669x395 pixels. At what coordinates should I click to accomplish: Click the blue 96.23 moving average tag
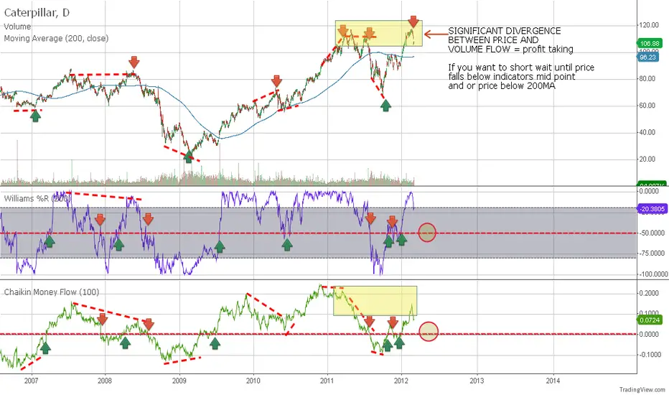[x=647, y=57]
